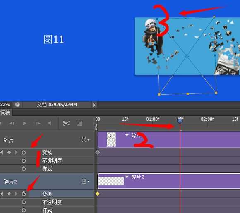Click the scissors split-at-playhead icon

click(66, 123)
